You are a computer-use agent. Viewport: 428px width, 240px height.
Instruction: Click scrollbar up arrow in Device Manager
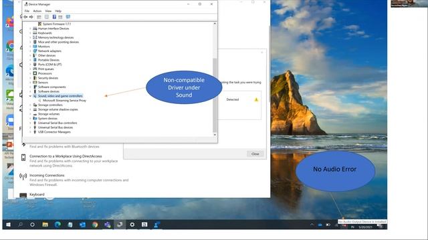click(215, 24)
